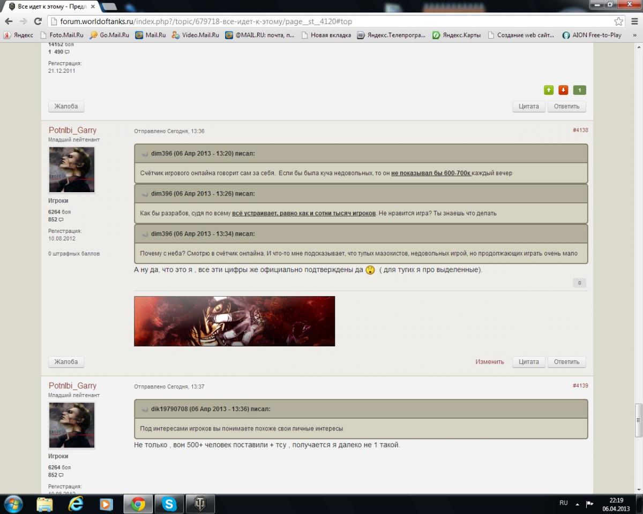Open the Chrome menu icon

[634, 21]
